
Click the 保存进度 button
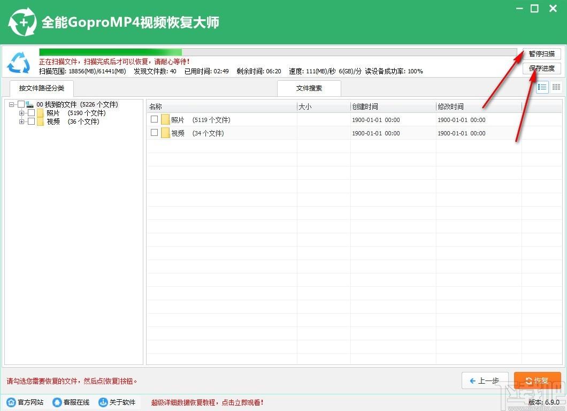(542, 68)
